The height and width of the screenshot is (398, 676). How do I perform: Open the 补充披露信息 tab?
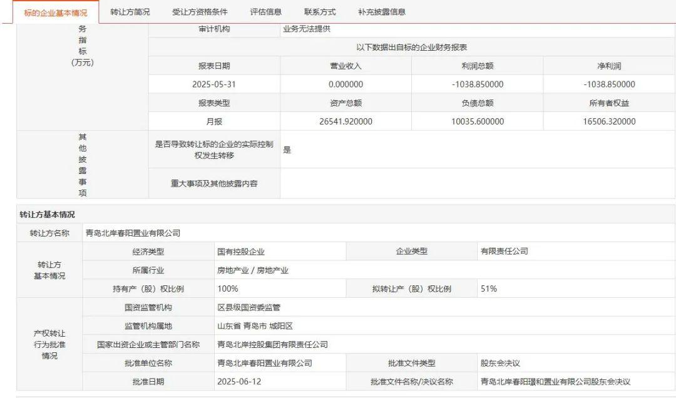click(382, 12)
